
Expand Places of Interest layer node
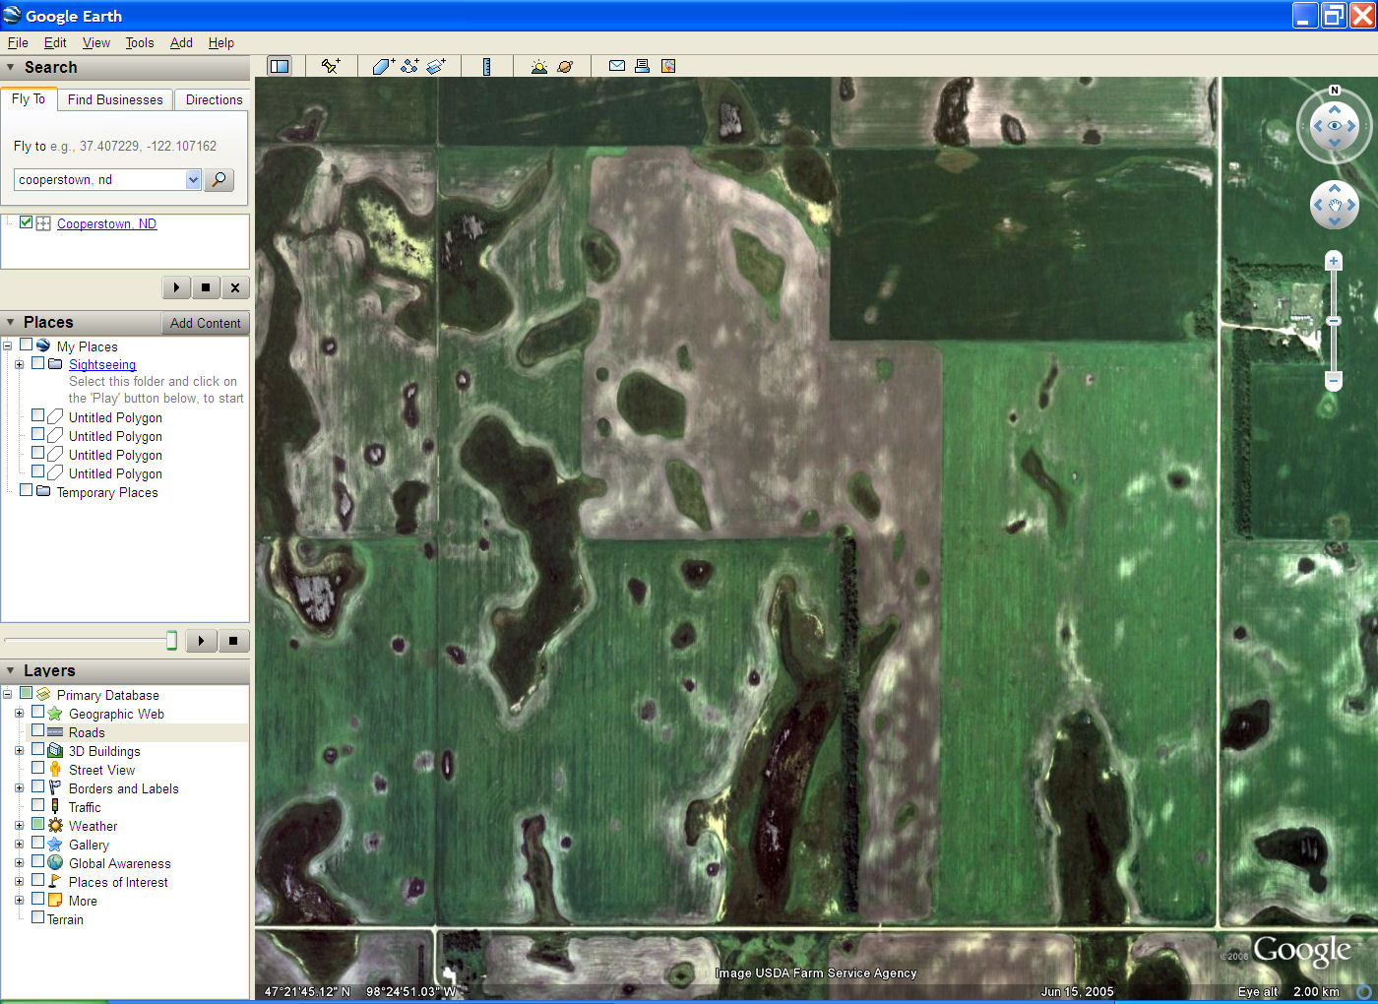point(19,882)
